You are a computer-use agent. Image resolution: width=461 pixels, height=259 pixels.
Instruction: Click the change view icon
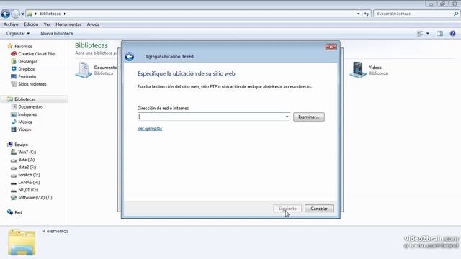[420, 34]
